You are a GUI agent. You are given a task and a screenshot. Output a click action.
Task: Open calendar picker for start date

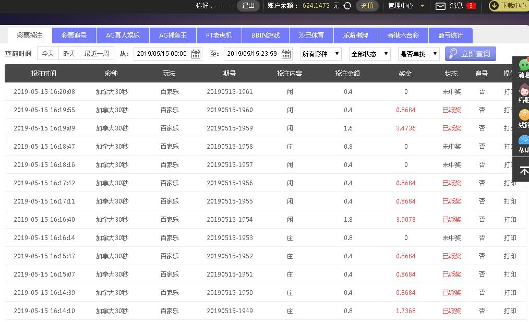coord(196,54)
